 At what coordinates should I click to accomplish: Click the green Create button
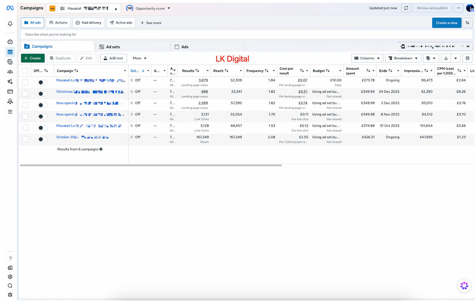pyautogui.click(x=33, y=58)
